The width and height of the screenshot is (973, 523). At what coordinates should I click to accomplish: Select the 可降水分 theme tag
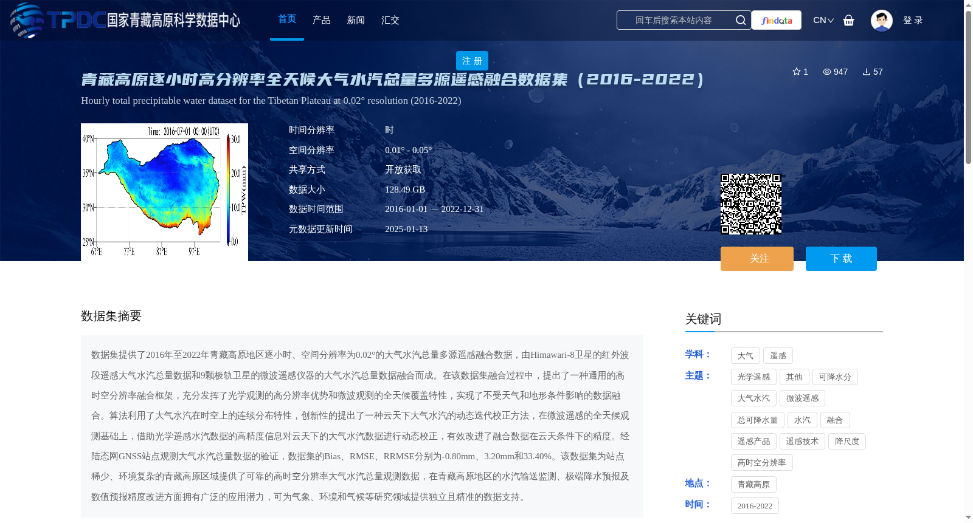click(x=835, y=377)
